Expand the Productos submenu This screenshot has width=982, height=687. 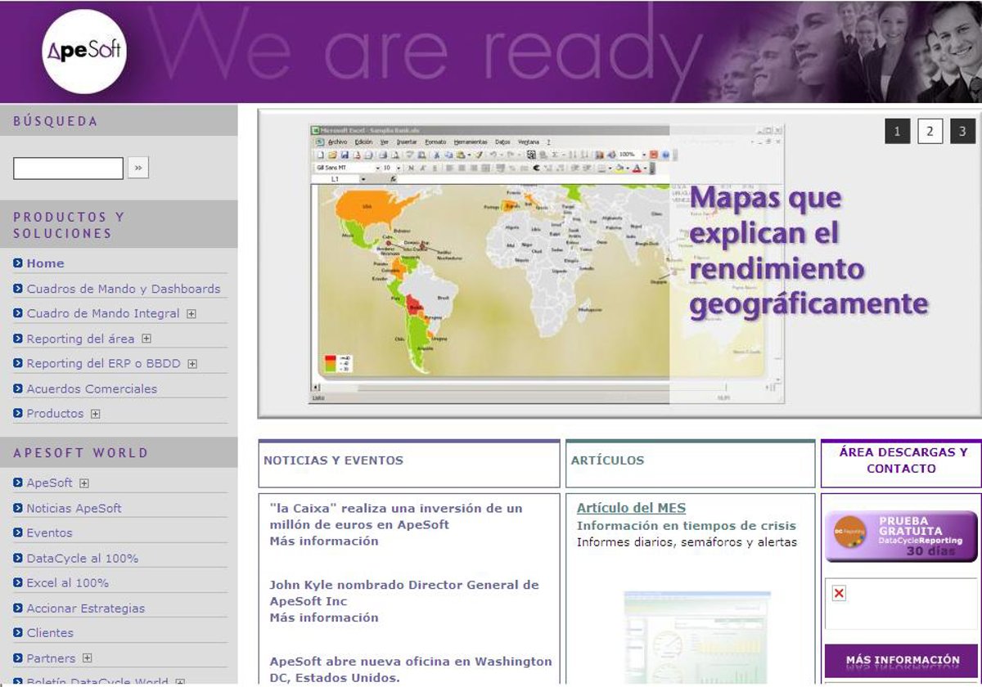[x=96, y=414]
